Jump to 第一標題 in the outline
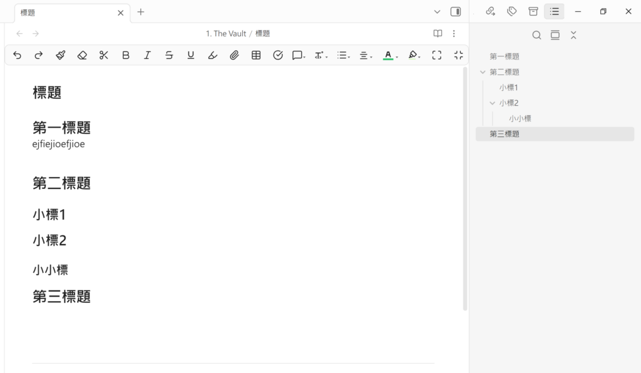641x373 pixels. pyautogui.click(x=505, y=56)
